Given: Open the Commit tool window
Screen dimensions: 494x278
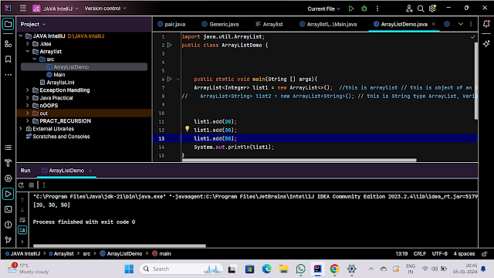Looking at the screenshot, I should (8, 44).
